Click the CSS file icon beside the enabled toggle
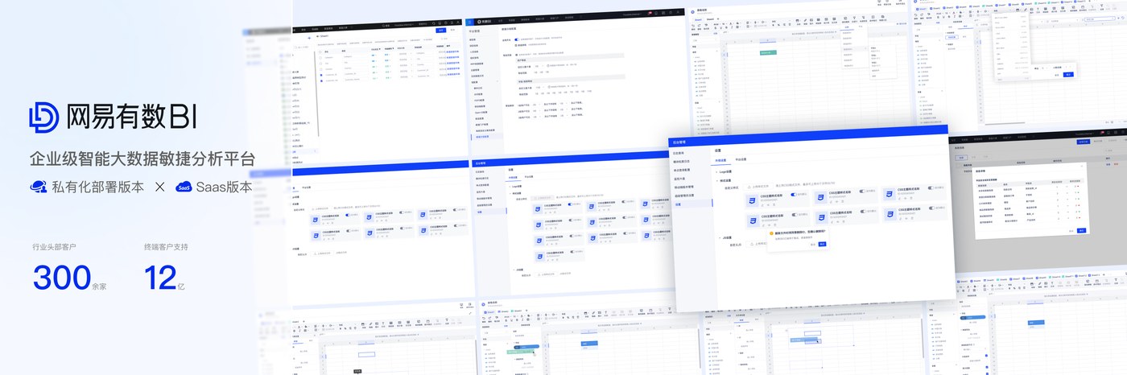 [x=752, y=200]
